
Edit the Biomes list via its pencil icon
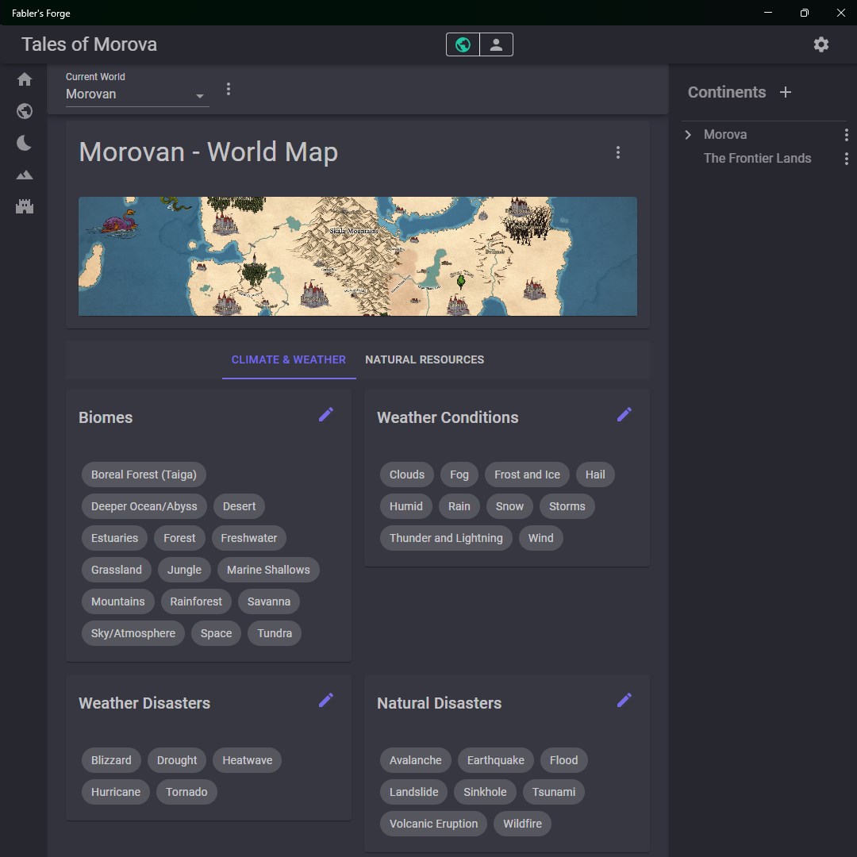[x=325, y=414]
